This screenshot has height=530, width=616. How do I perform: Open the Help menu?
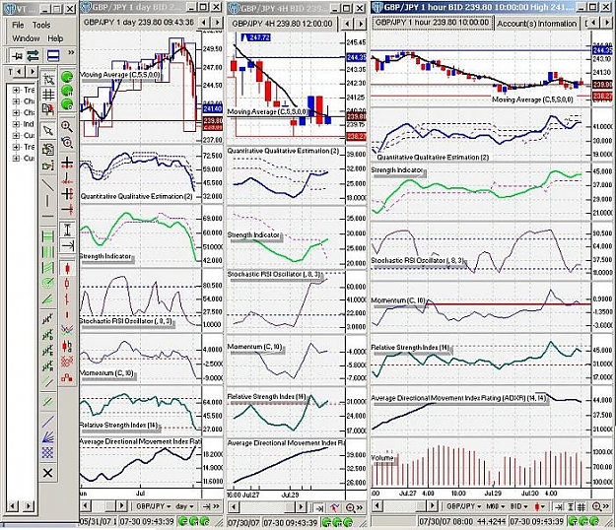point(55,38)
